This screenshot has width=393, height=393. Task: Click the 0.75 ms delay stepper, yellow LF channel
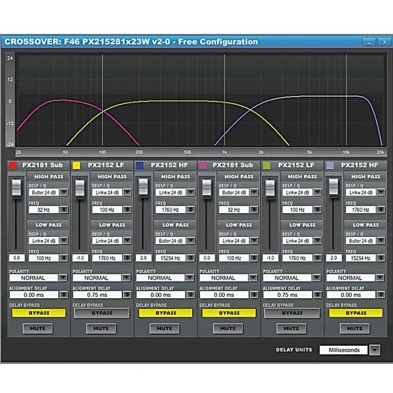point(127,295)
